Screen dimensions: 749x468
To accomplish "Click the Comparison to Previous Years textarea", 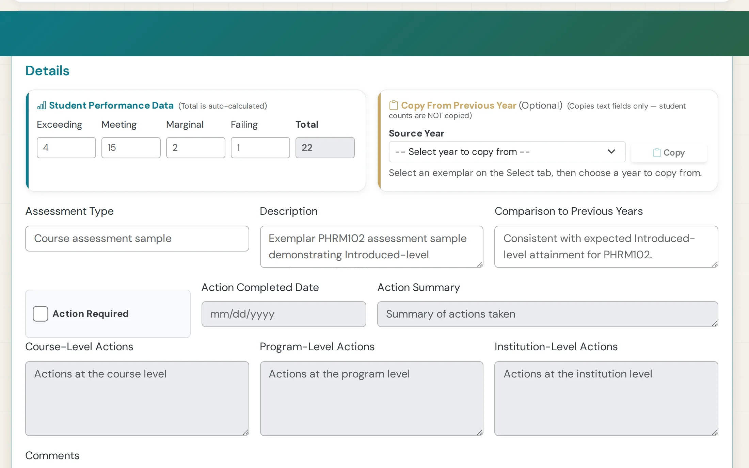I will 606,247.
